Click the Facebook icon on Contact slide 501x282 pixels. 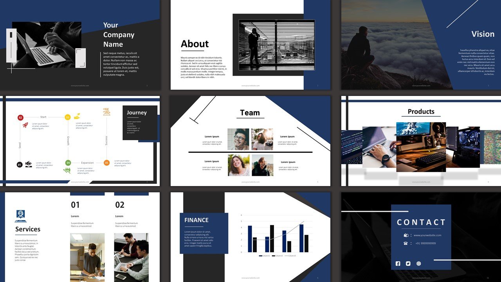[398, 264]
